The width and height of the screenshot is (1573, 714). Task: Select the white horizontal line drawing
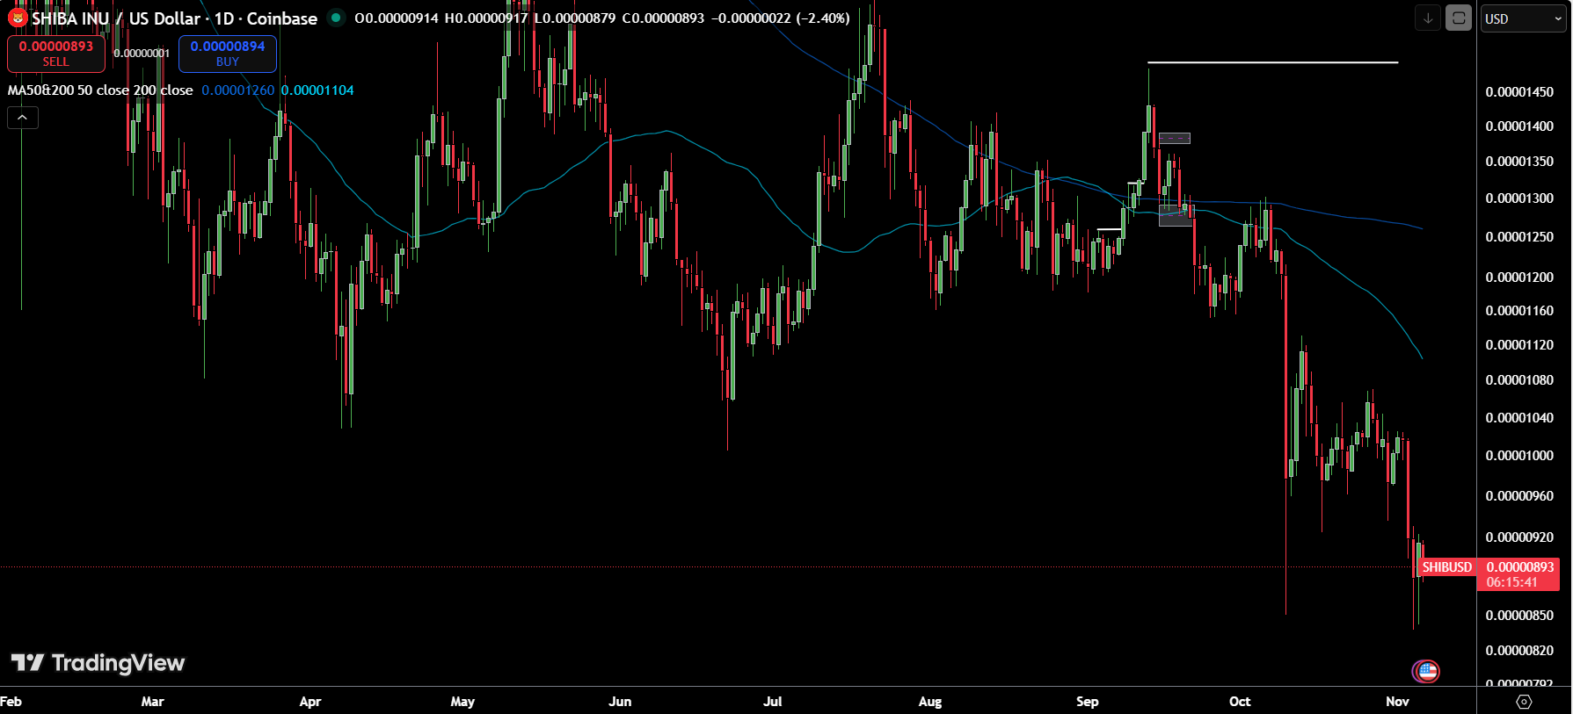pyautogui.click(x=1271, y=62)
